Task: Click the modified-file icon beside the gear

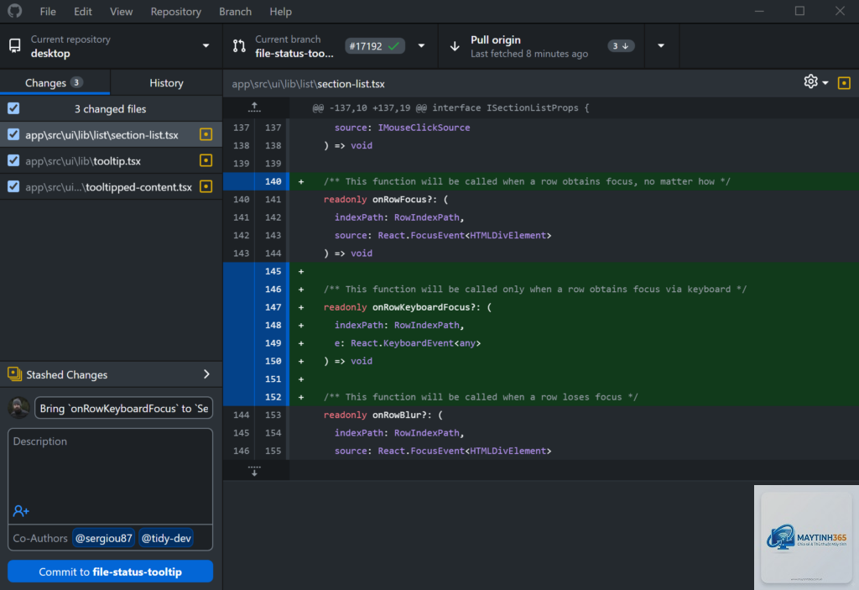Action: 844,83
